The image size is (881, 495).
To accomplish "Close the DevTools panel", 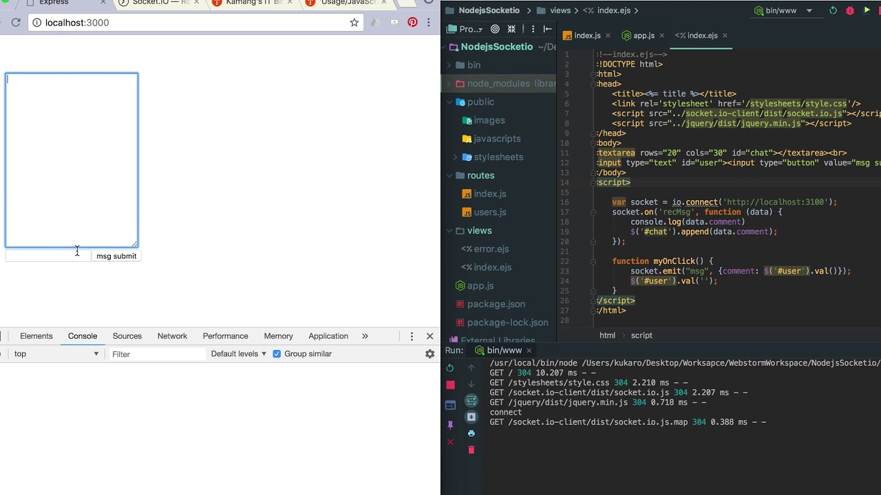I will [430, 336].
